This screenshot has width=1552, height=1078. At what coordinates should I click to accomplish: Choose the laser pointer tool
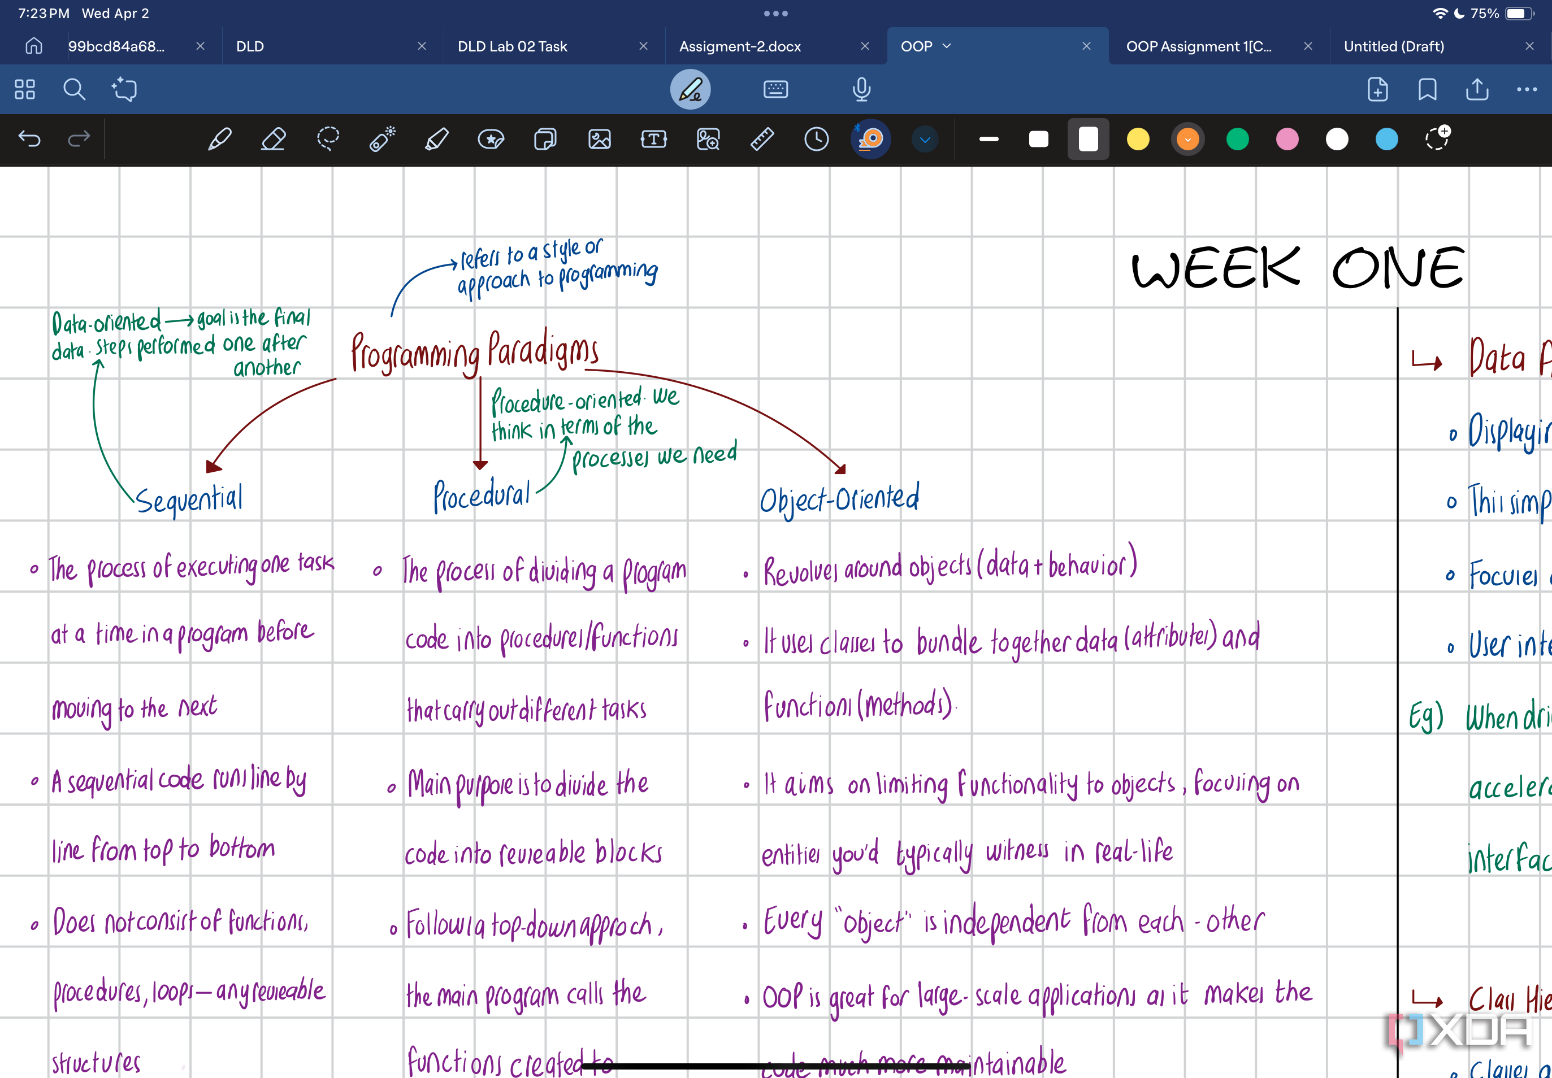[x=383, y=139]
